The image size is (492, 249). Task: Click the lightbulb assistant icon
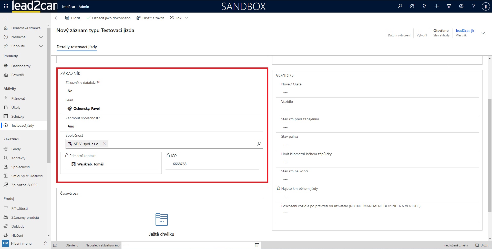(424, 6)
